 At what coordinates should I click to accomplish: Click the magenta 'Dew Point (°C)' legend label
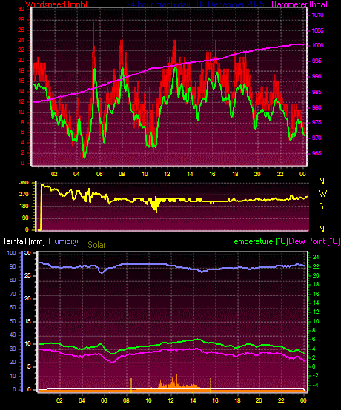tap(314, 241)
